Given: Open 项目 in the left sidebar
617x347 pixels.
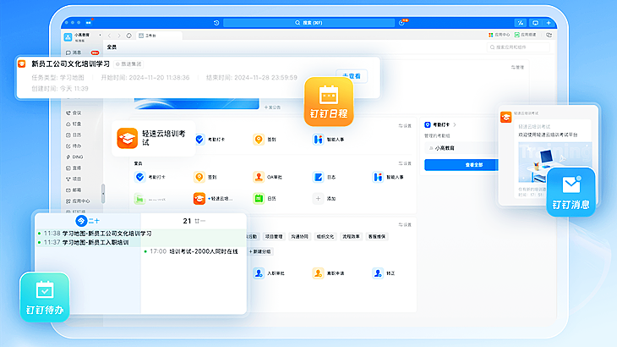Looking at the screenshot, I should pyautogui.click(x=74, y=179).
